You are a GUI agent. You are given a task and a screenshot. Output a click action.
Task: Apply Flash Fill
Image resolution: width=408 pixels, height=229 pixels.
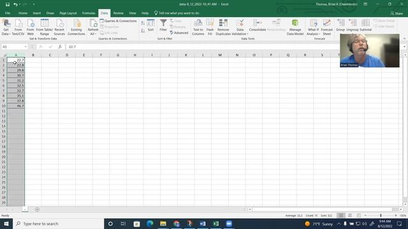pos(210,27)
